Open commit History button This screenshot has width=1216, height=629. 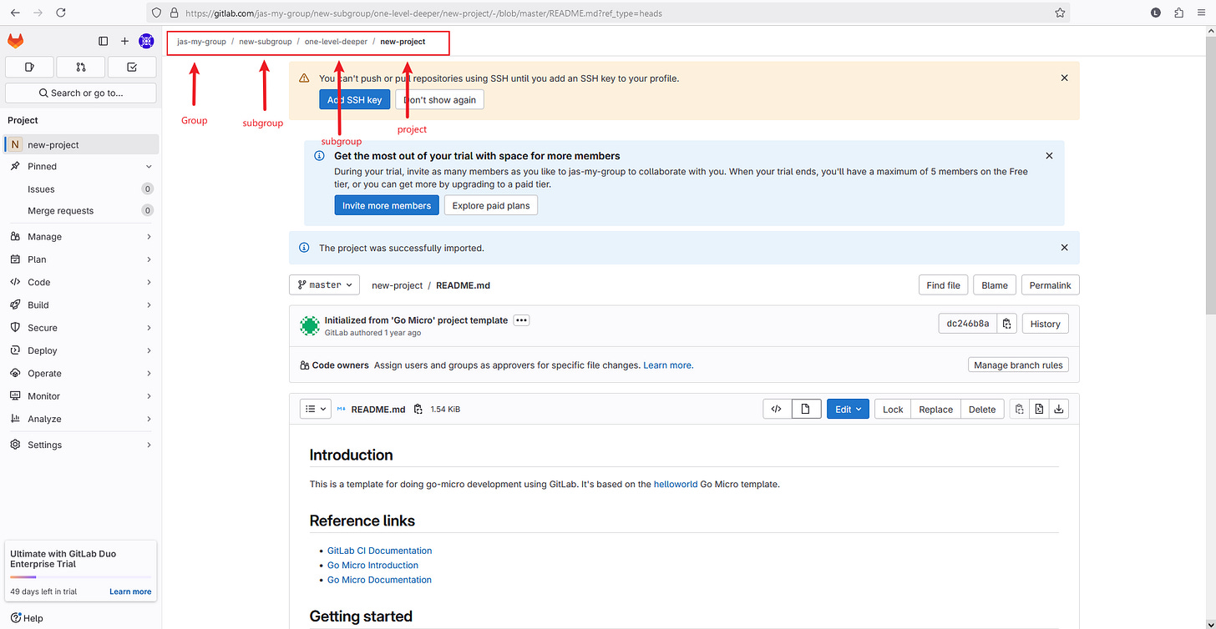pyautogui.click(x=1045, y=324)
